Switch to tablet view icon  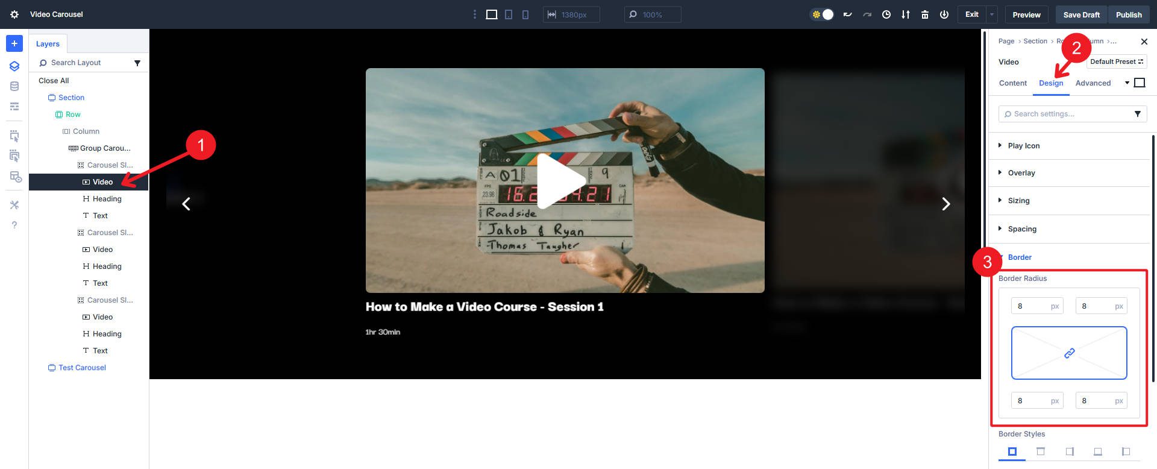pos(509,14)
